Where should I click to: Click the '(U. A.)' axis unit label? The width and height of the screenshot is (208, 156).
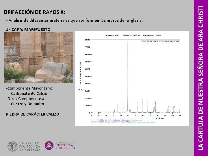coord(81,90)
